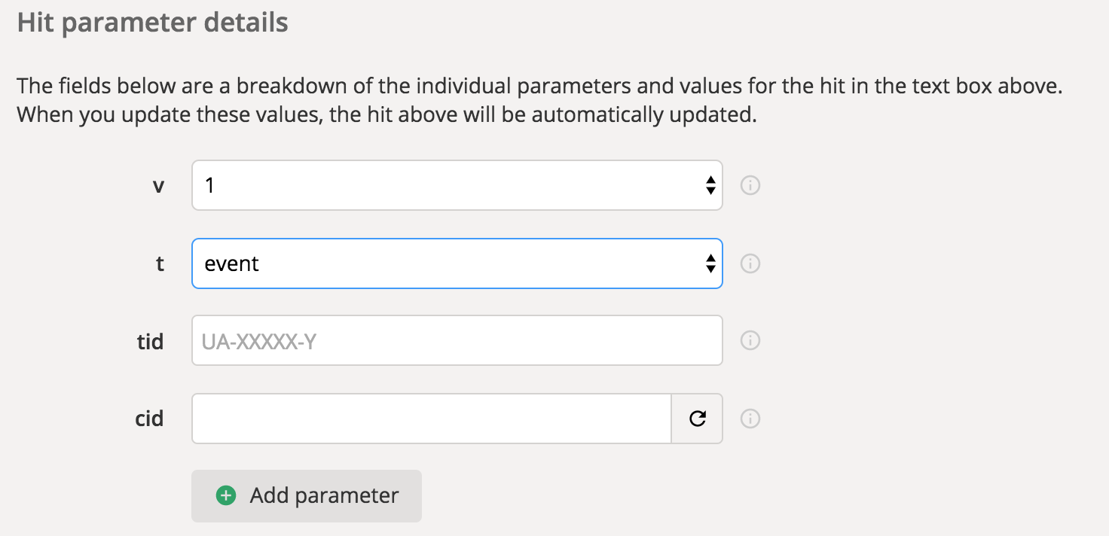Open the info icon next to tid
The image size is (1109, 536).
[750, 341]
